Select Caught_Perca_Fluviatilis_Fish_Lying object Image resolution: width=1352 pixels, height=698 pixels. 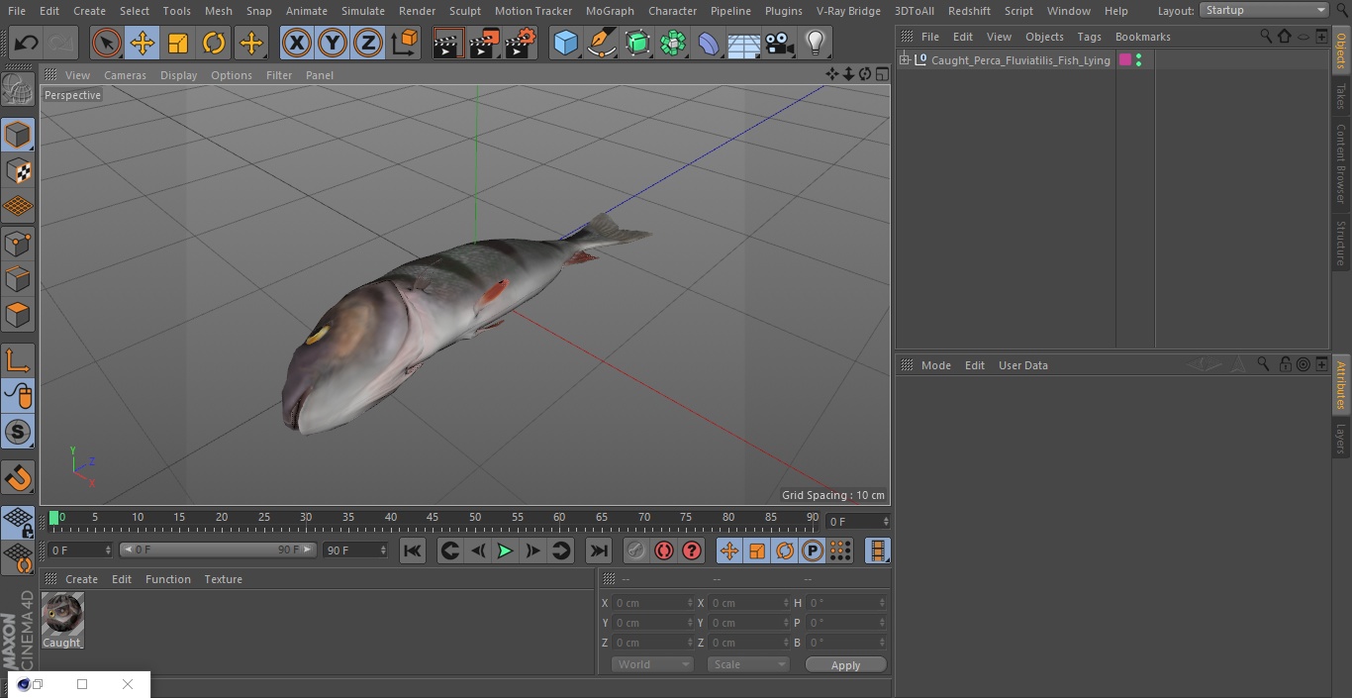click(1020, 60)
